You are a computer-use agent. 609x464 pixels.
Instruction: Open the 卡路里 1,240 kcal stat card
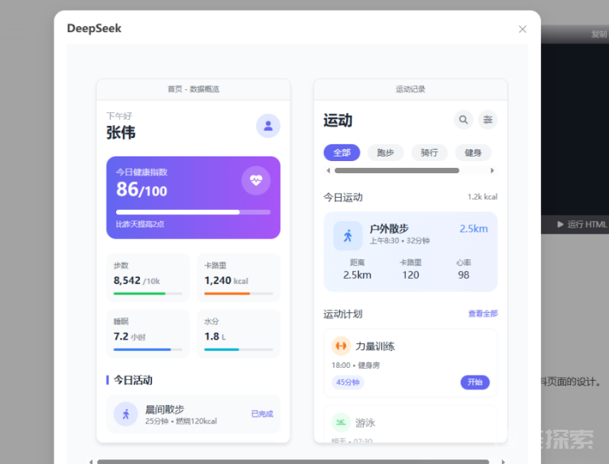click(x=238, y=278)
